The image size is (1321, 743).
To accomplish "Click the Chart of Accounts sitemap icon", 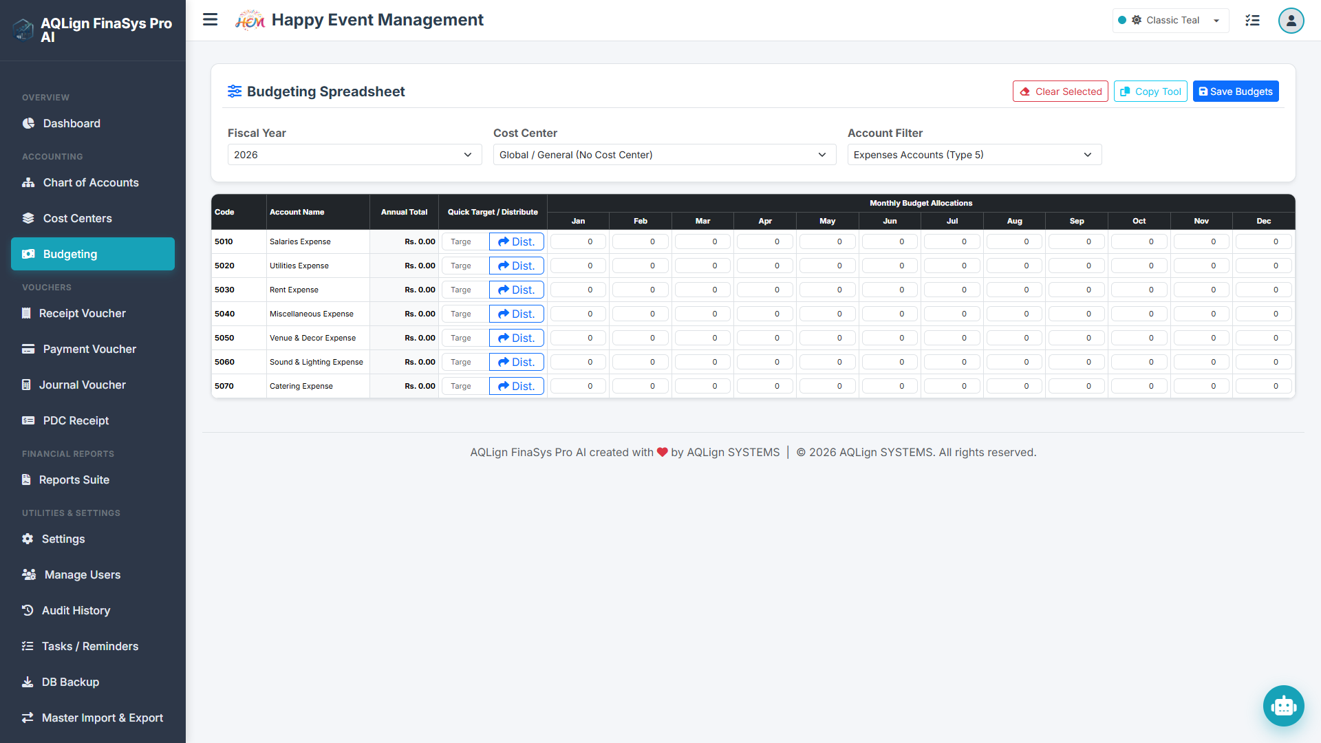I will pyautogui.click(x=28, y=182).
